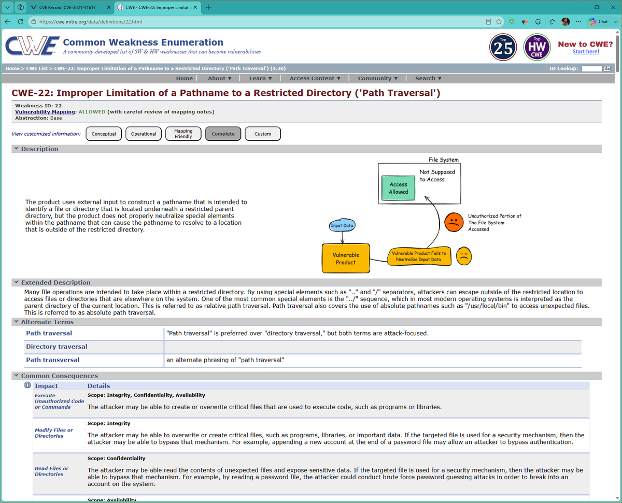The width and height of the screenshot is (622, 503).
Task: Click the 'Directory traversal' term cell
Action: (x=94, y=347)
